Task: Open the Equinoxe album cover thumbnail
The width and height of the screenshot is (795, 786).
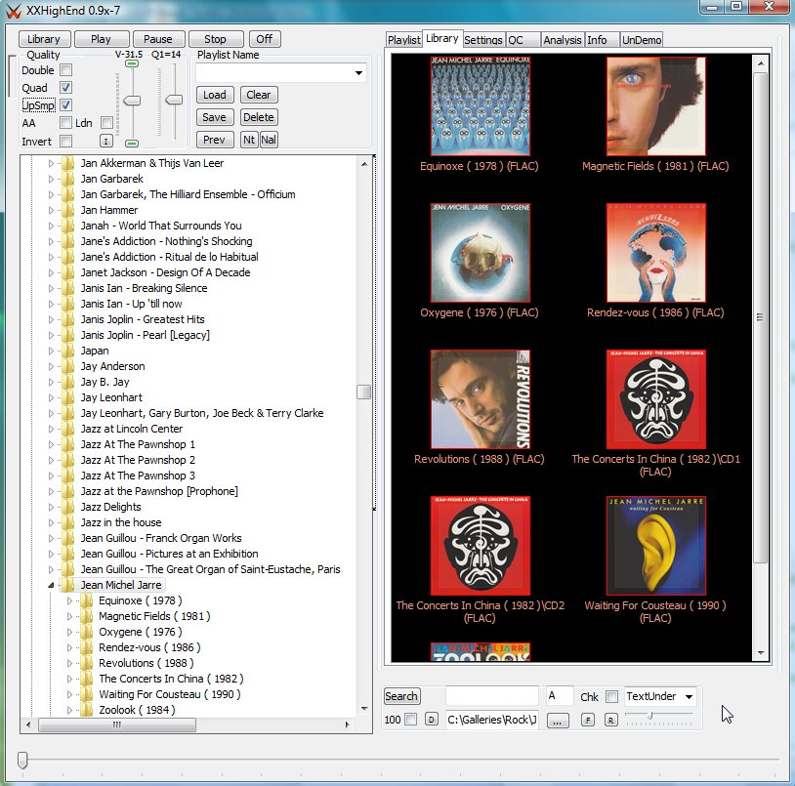Action: (481, 105)
